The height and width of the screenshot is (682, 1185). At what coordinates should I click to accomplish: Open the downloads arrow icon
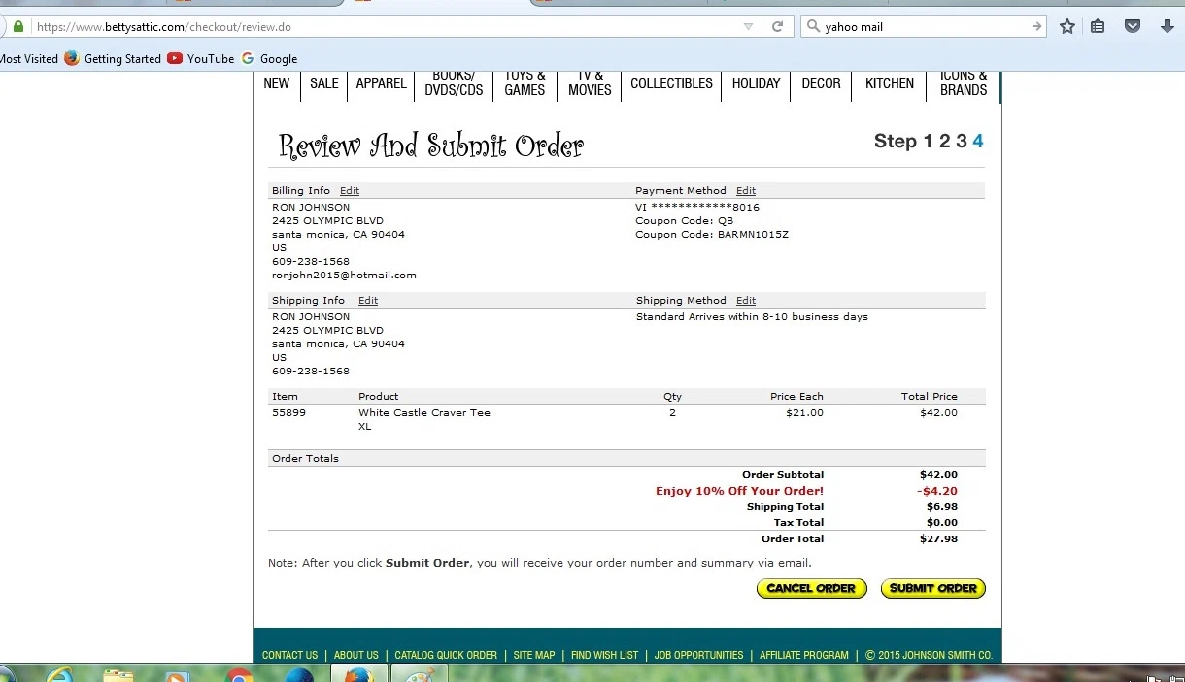1168,27
